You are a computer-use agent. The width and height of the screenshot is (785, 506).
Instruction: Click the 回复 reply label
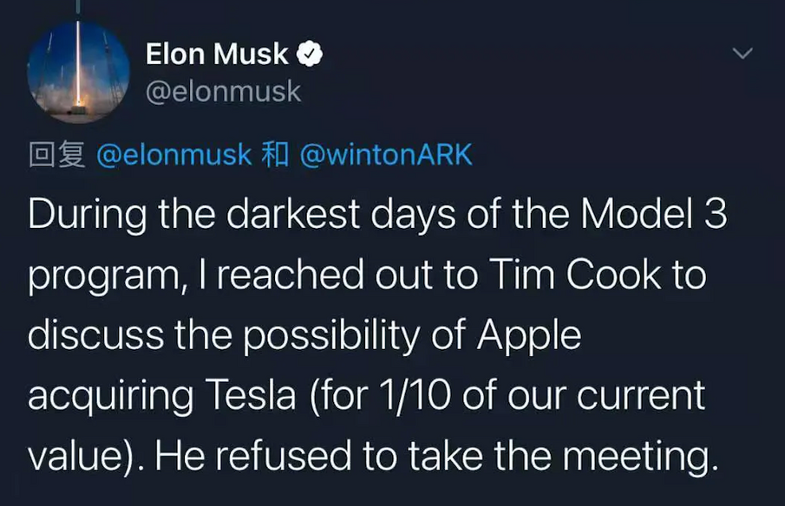coord(56,154)
